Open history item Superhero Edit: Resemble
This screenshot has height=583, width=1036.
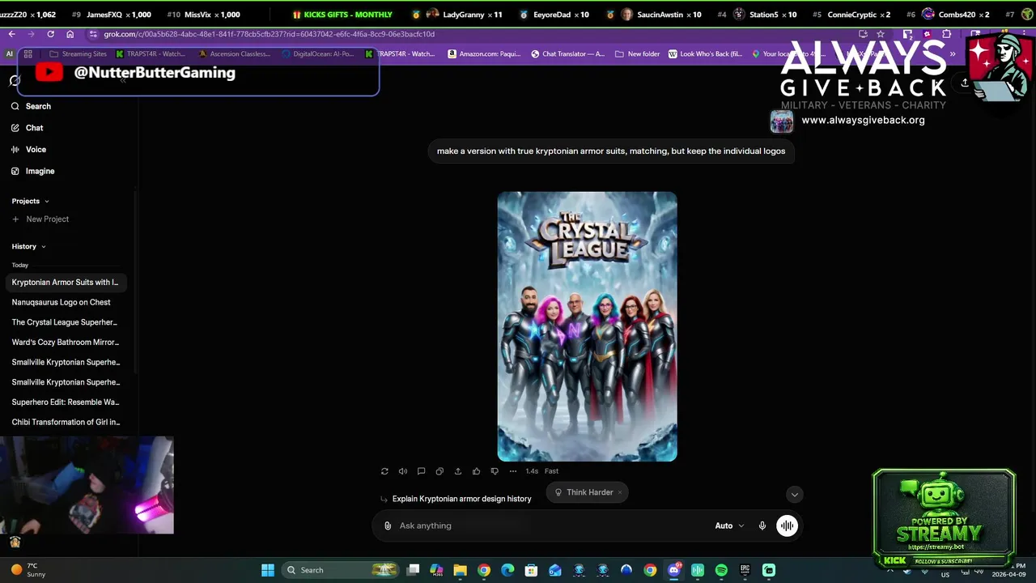65,402
